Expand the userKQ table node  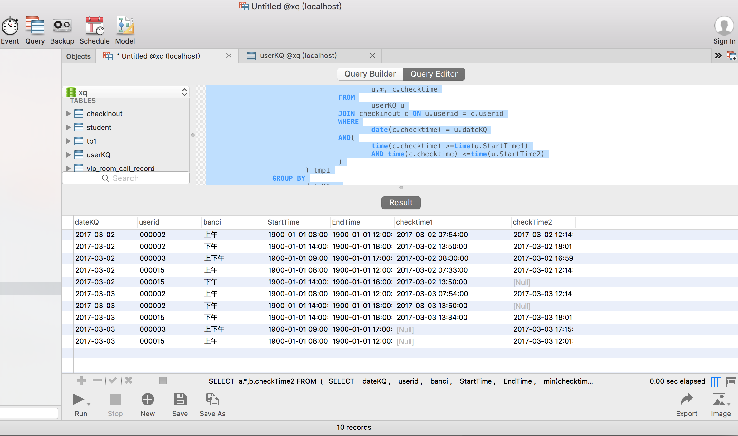(68, 155)
